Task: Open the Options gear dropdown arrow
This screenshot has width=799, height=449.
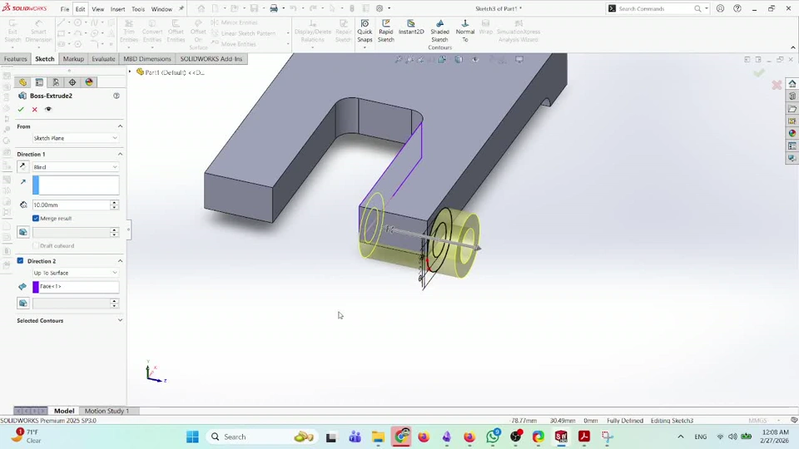Action: coord(390,8)
